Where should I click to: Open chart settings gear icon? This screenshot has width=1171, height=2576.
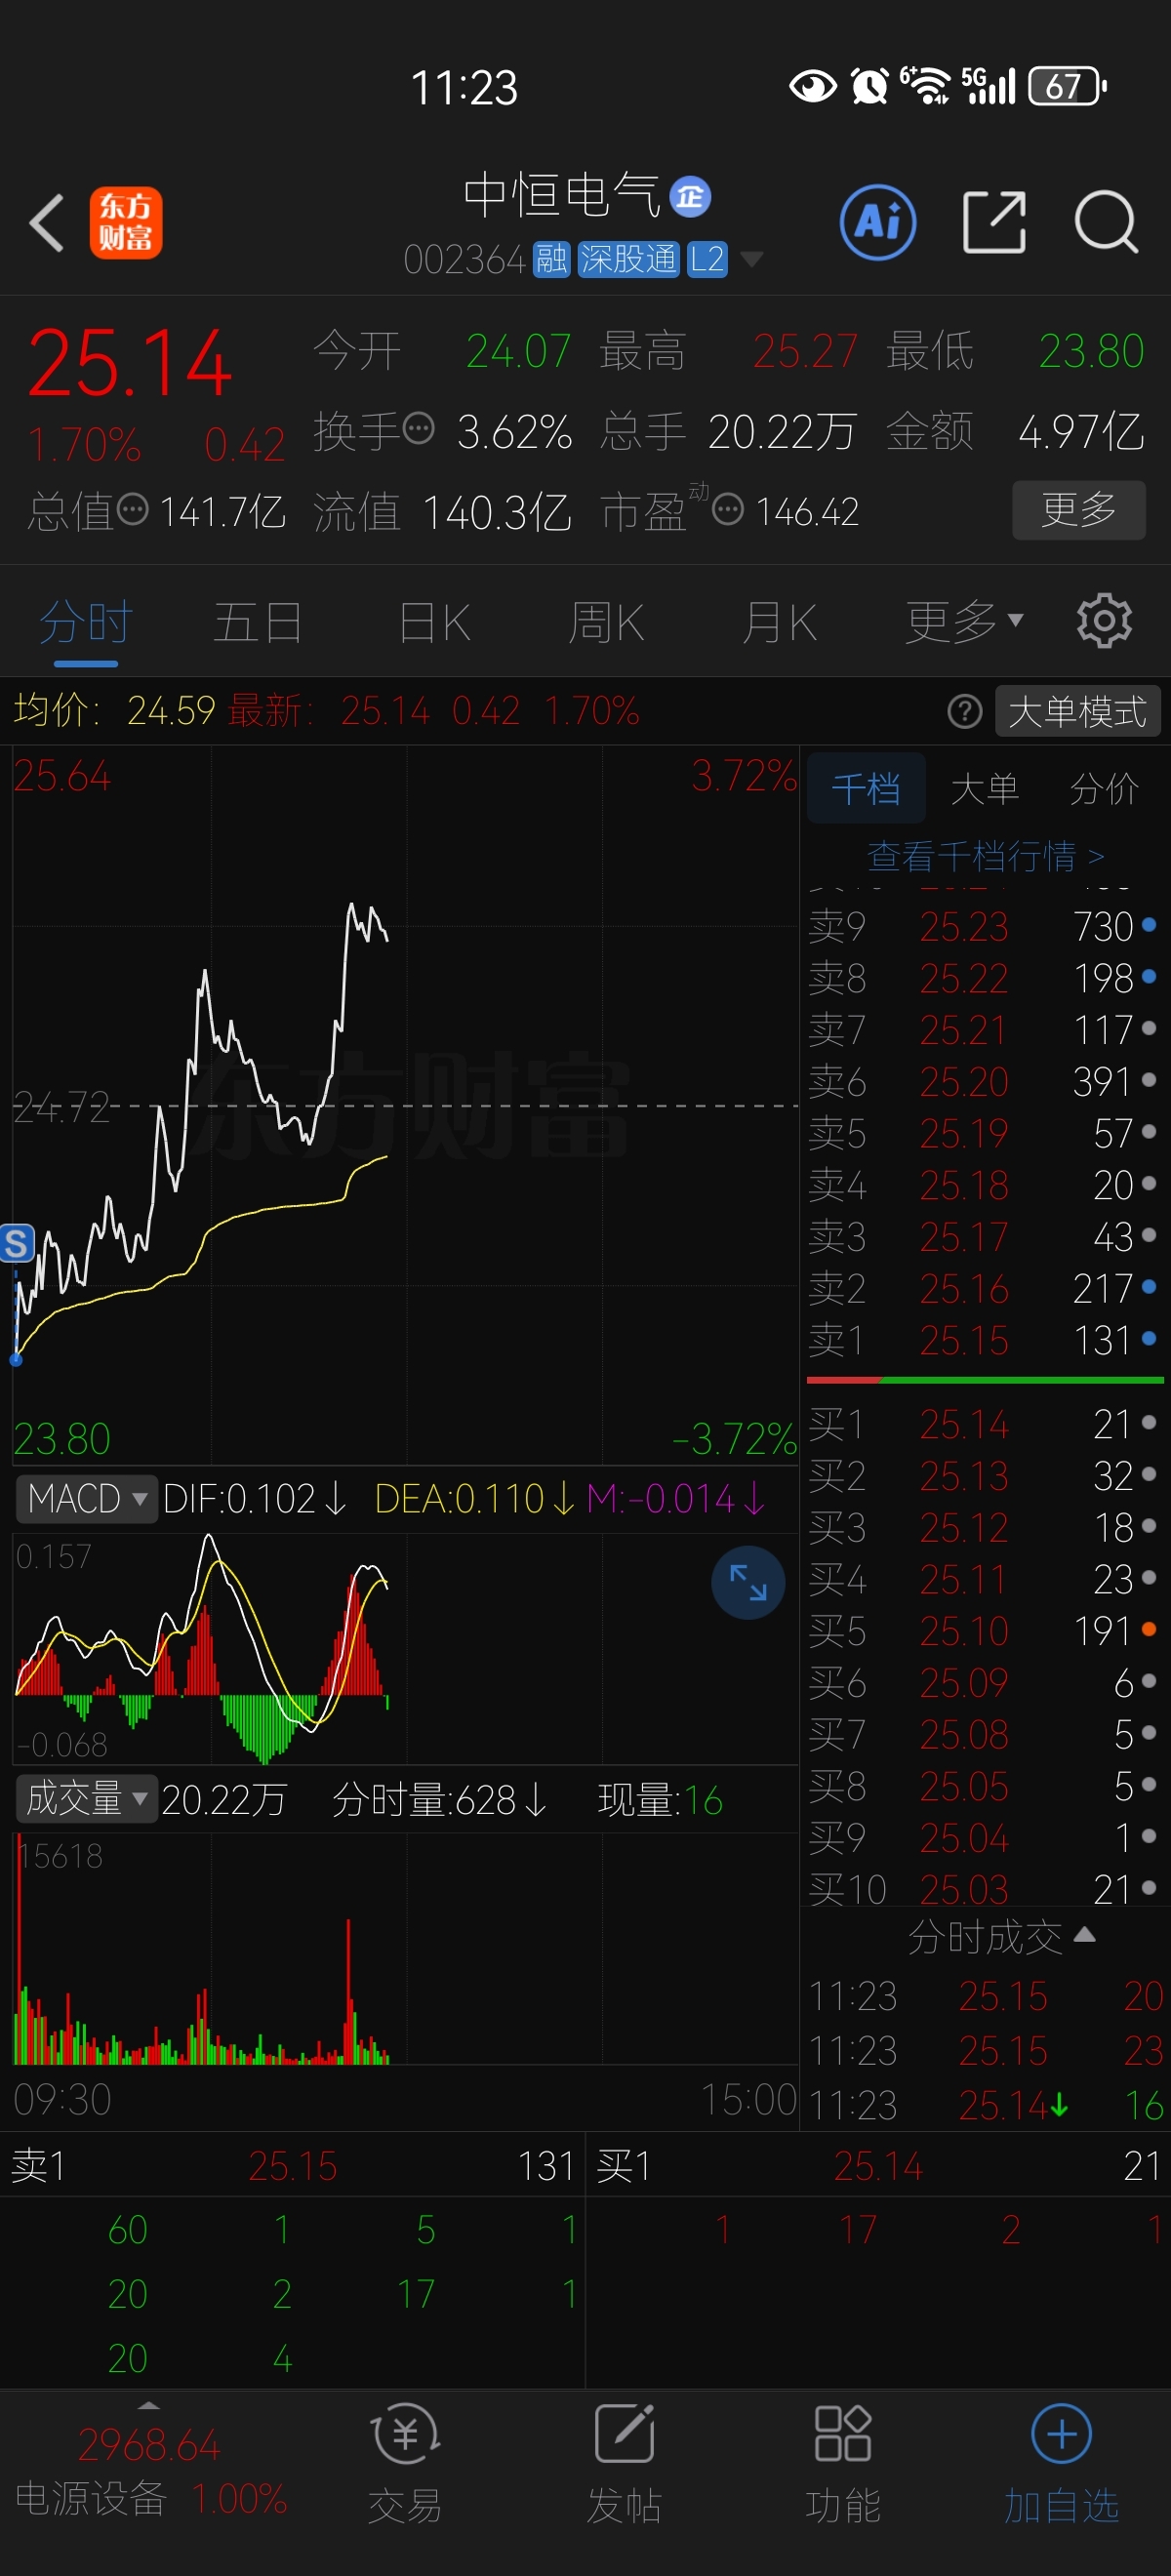(1104, 621)
